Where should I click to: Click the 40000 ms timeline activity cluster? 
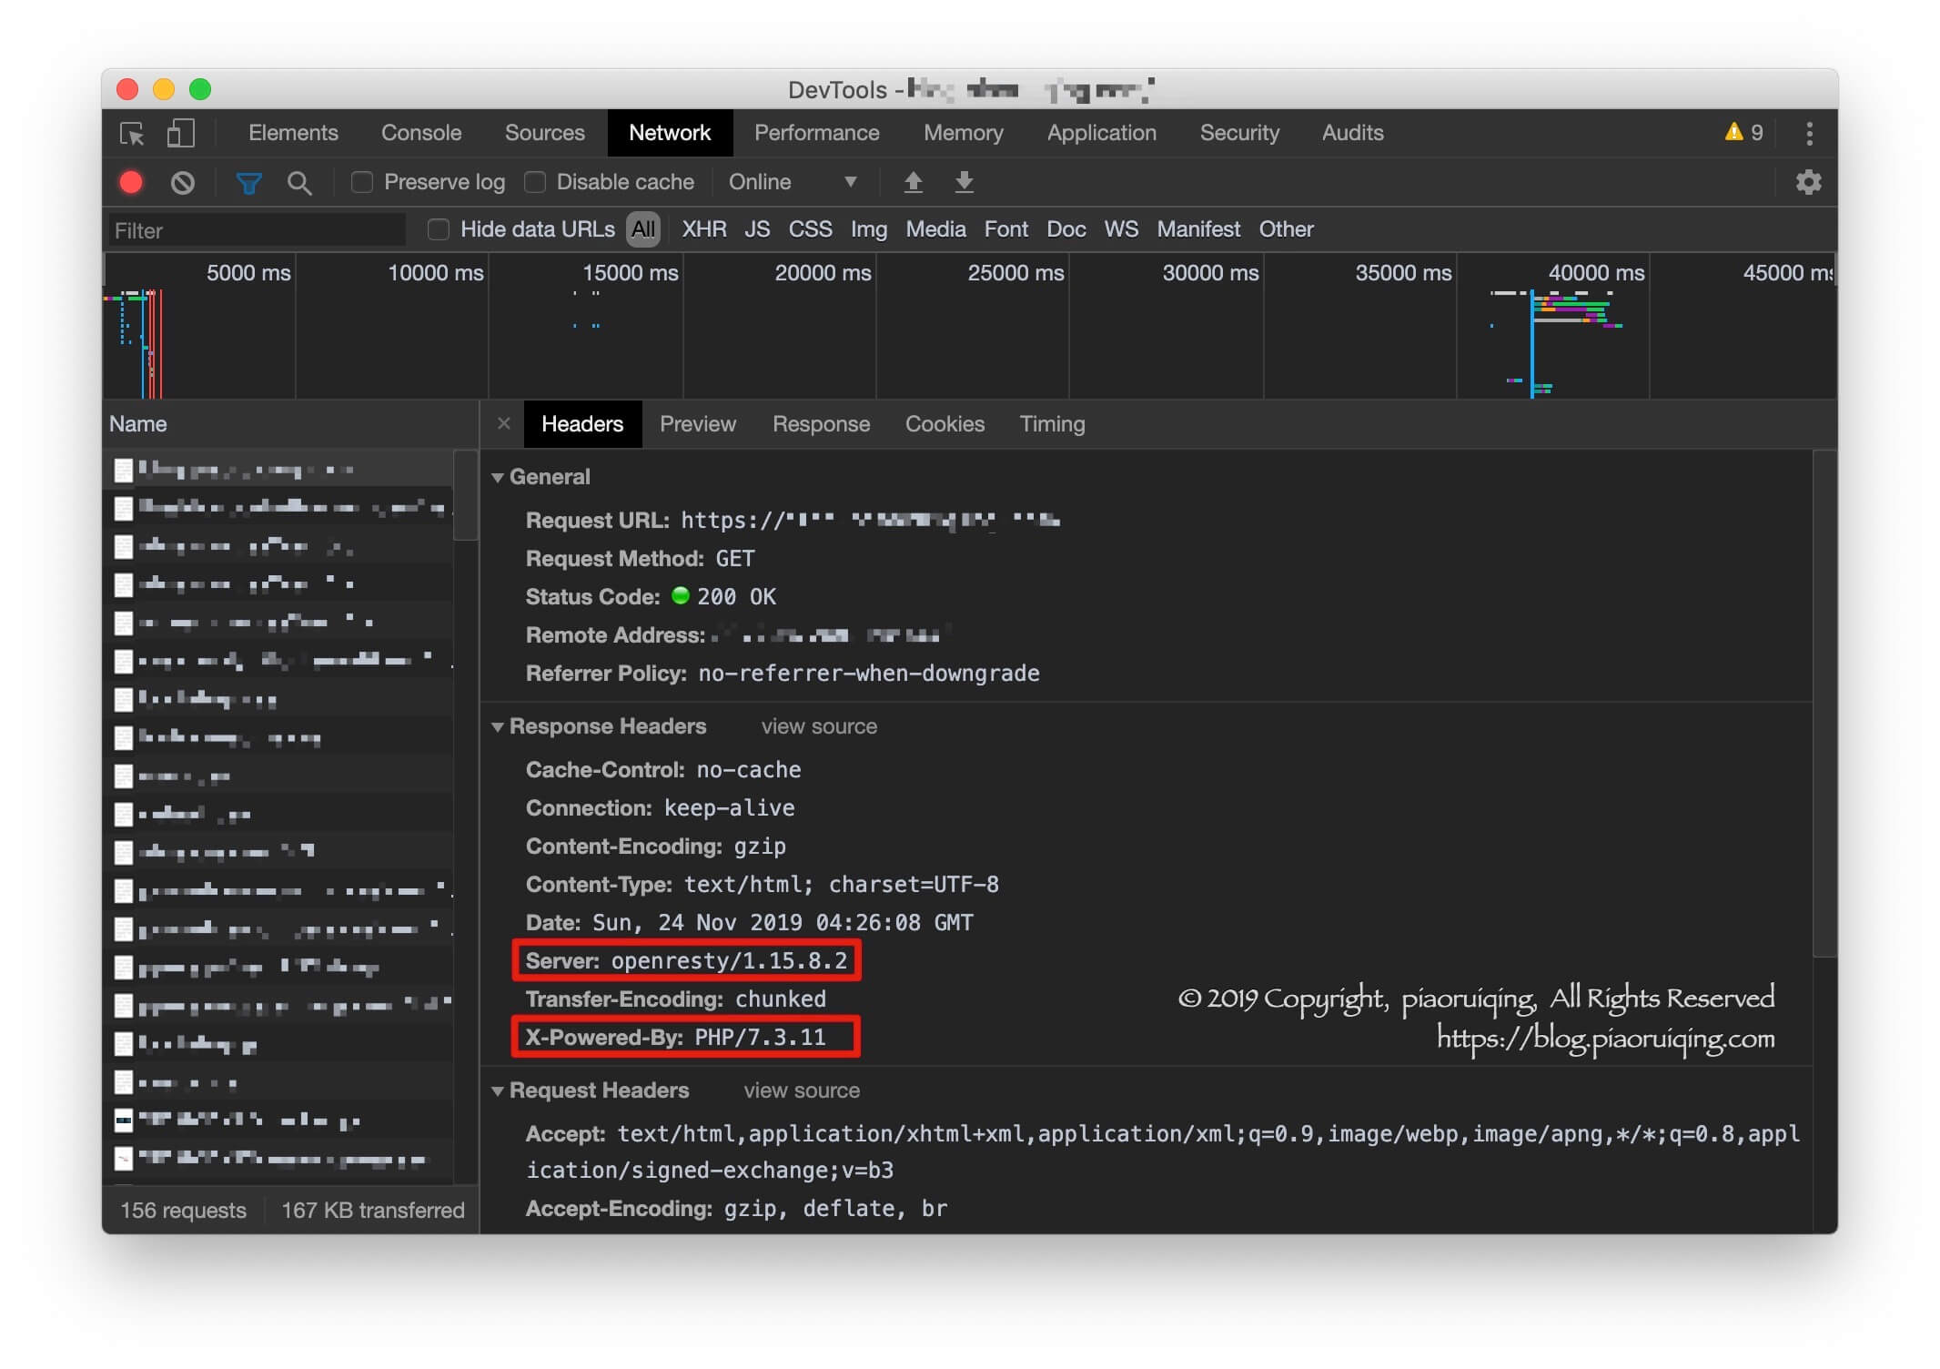pyautogui.click(x=1556, y=343)
